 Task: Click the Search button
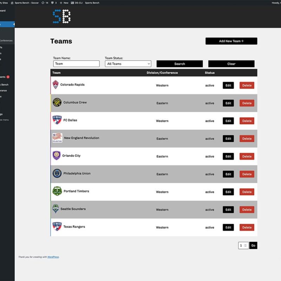click(179, 64)
